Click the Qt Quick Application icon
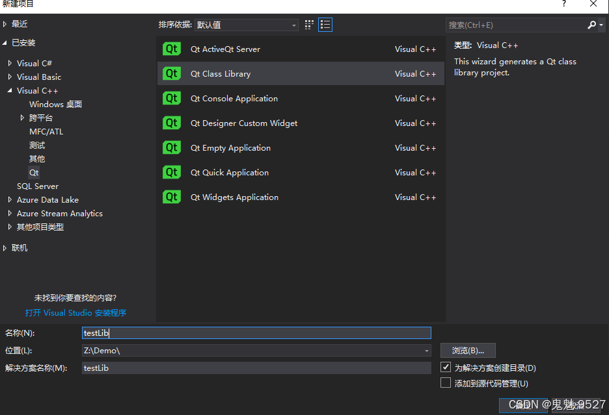Image resolution: width=609 pixels, height=415 pixels. pos(172,172)
